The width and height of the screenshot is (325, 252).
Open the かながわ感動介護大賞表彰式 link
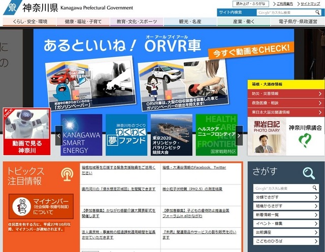118,213
